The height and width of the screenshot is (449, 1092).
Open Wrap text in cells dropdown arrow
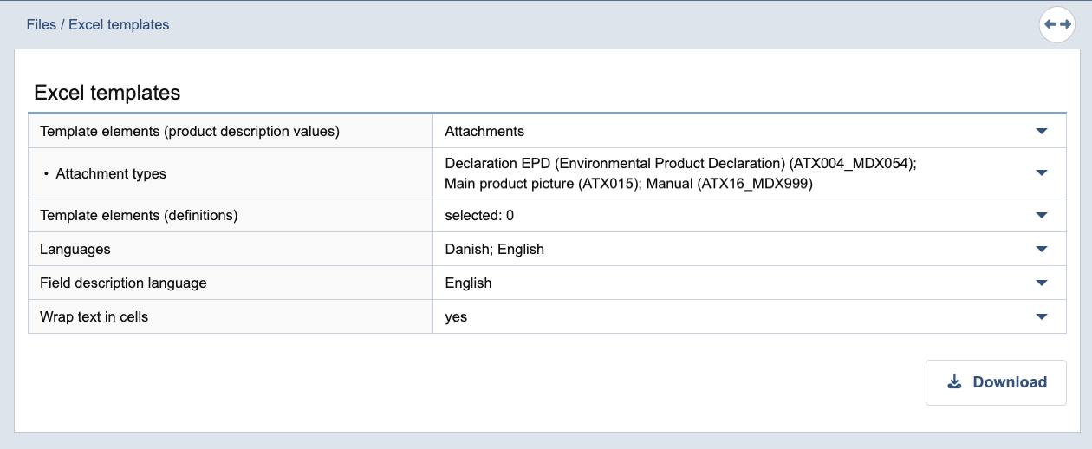coord(1042,317)
